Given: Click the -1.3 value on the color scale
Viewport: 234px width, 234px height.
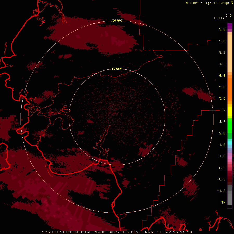Looking at the screenshot, I should click(x=221, y=191).
